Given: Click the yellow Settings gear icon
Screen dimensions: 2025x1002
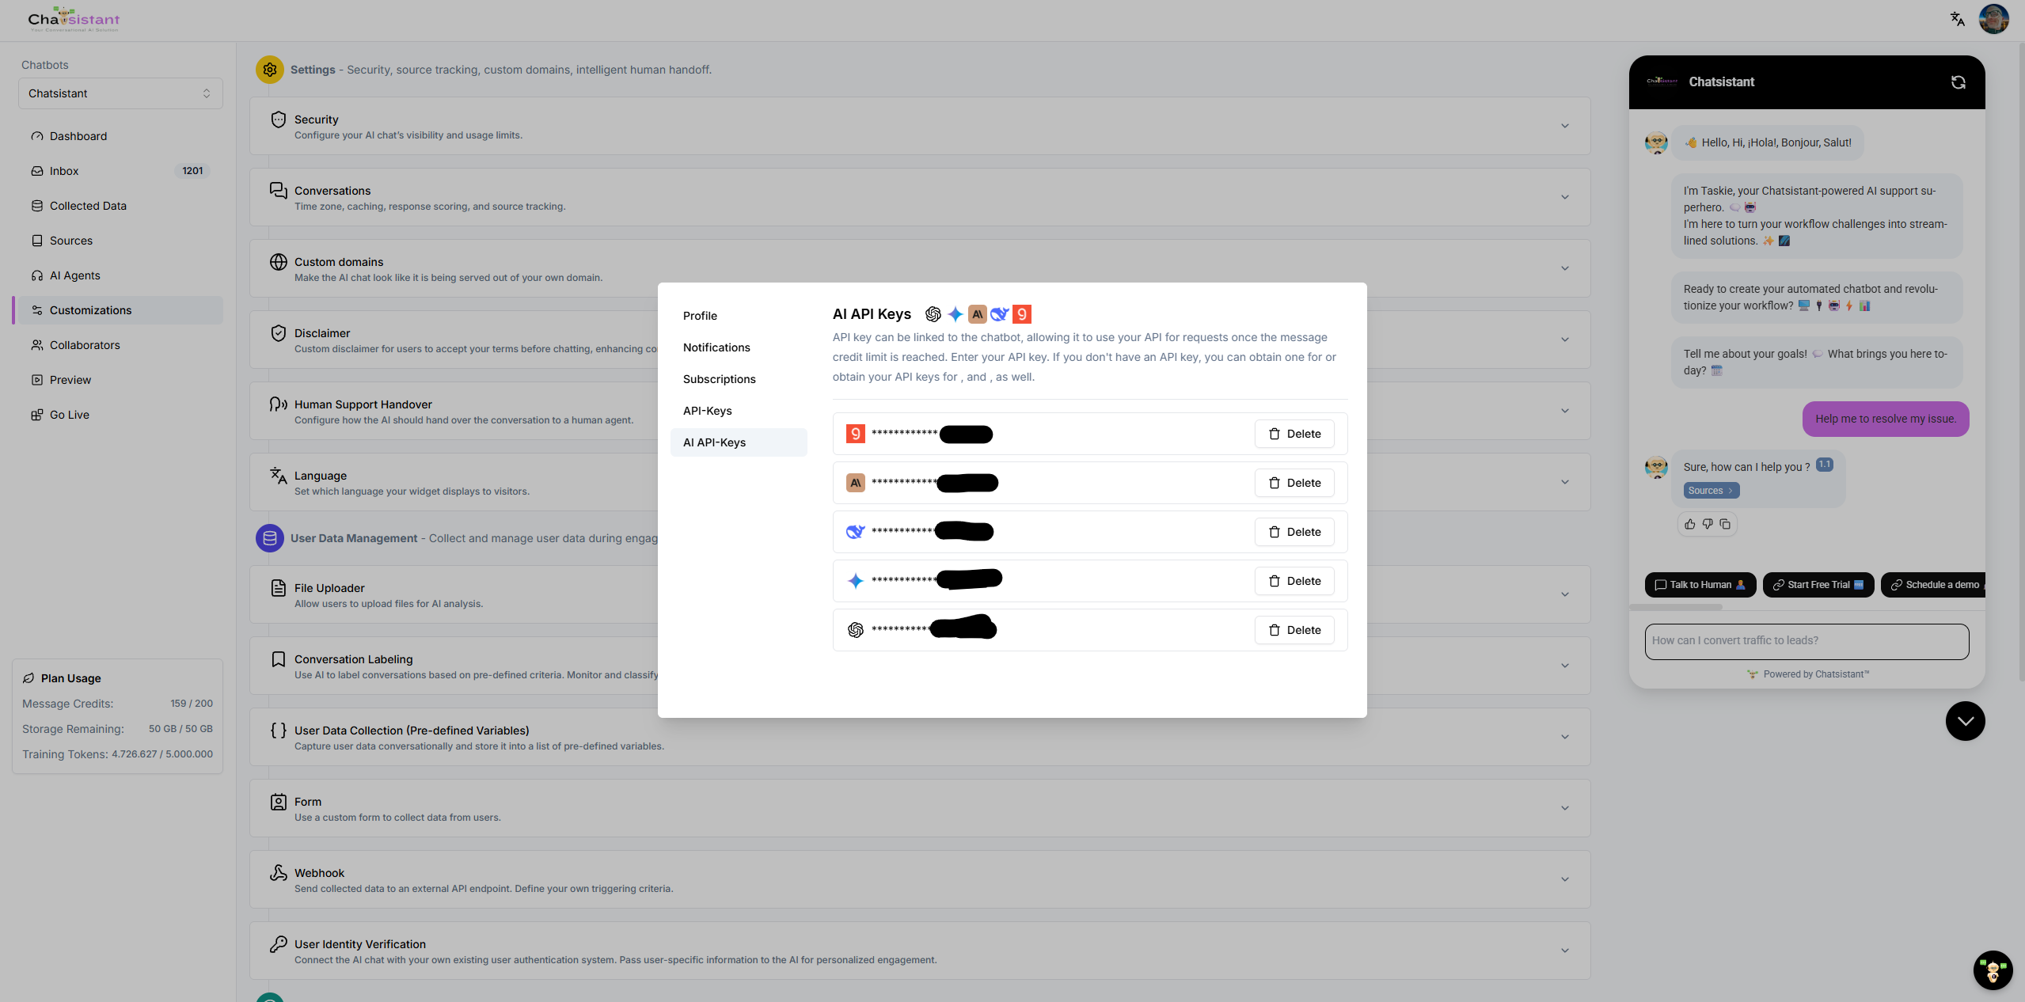Looking at the screenshot, I should tap(270, 70).
